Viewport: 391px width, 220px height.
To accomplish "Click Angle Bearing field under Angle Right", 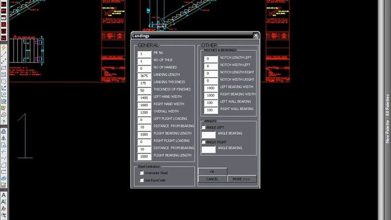I will point(208,150).
